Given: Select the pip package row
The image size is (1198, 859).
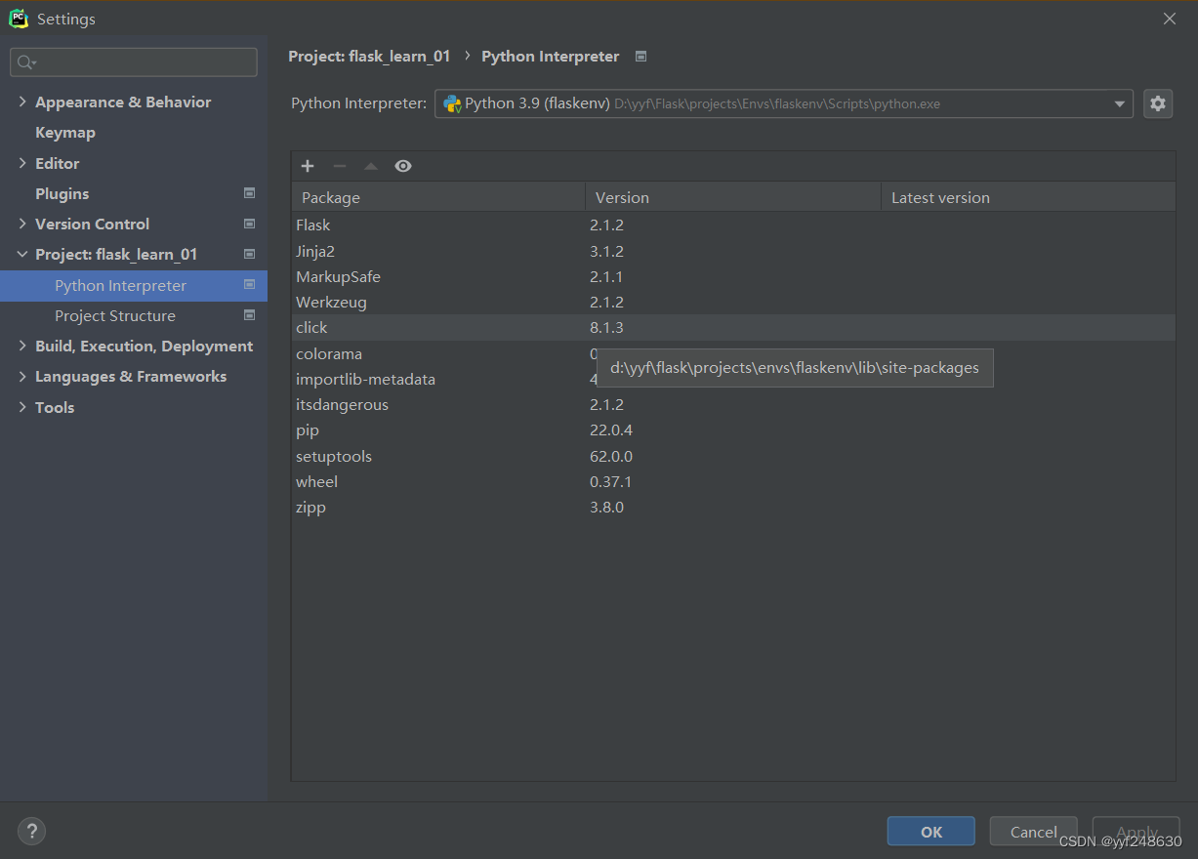Looking at the screenshot, I should [733, 430].
